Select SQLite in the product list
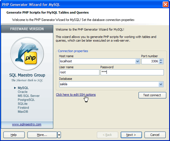Screen dimensions: 170x141 pyautogui.click(x=23, y=104)
